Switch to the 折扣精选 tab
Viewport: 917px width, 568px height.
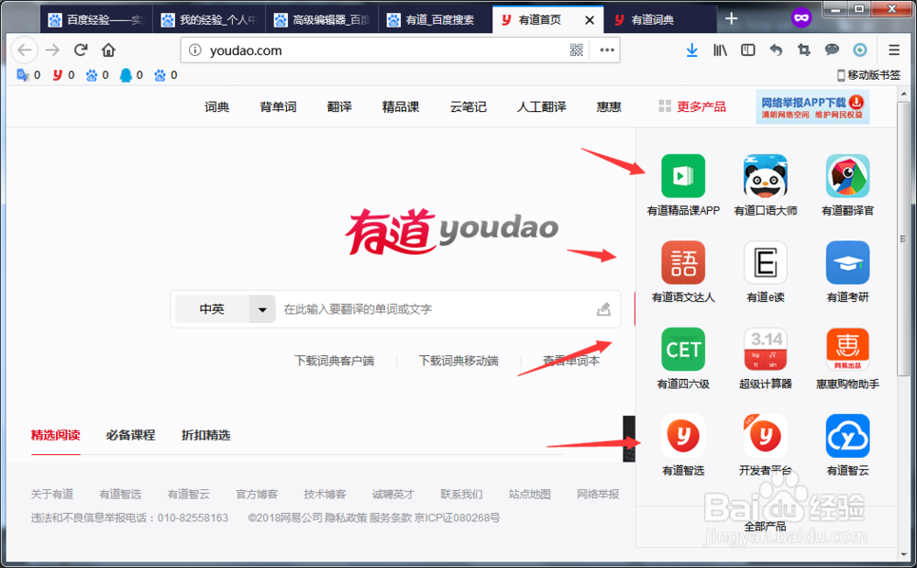pos(205,435)
